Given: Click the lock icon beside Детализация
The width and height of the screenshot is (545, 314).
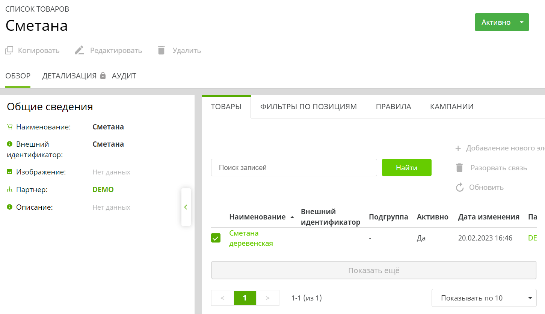Looking at the screenshot, I should click(x=103, y=76).
